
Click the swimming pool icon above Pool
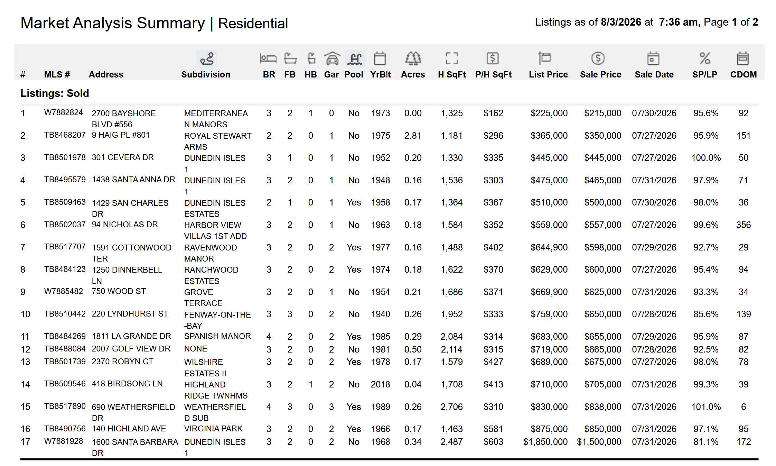(x=355, y=58)
